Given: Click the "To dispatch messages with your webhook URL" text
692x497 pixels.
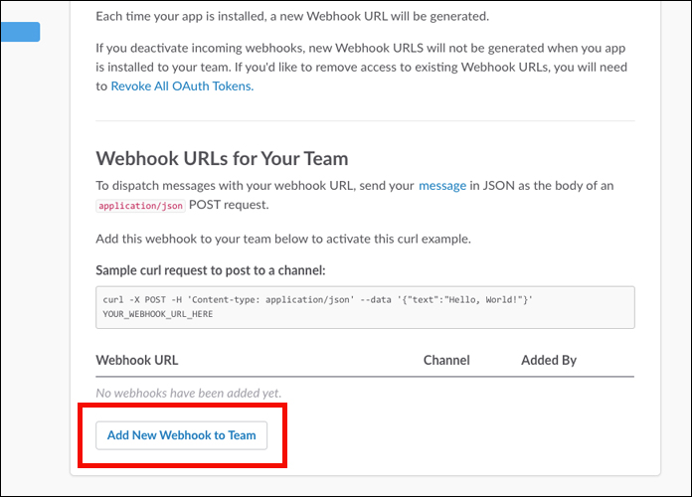Looking at the screenshot, I should pos(255,185).
